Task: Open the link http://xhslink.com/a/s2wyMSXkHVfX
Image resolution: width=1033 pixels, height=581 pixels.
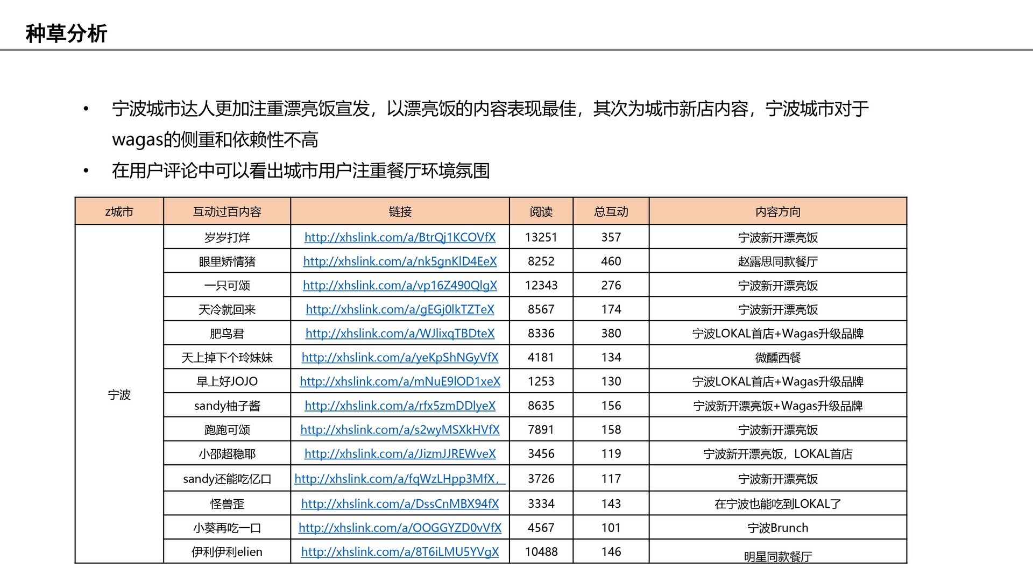Action: [400, 430]
